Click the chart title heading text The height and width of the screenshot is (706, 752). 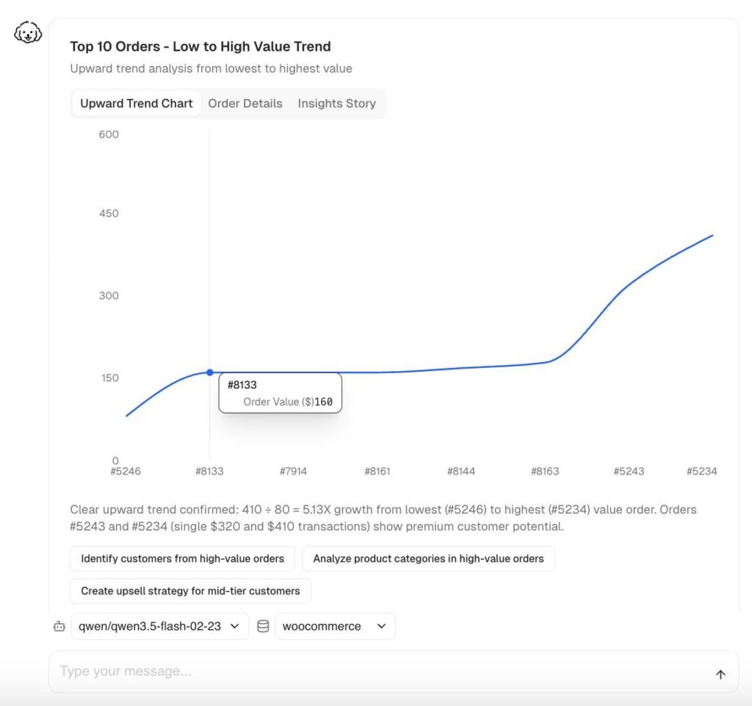[x=200, y=46]
